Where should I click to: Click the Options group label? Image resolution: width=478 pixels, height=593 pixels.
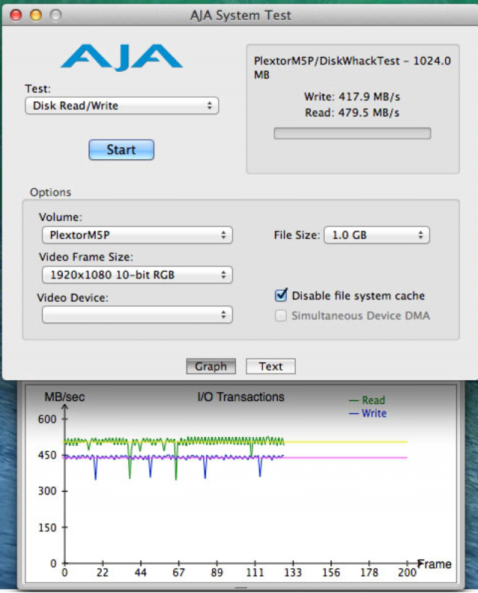click(50, 192)
